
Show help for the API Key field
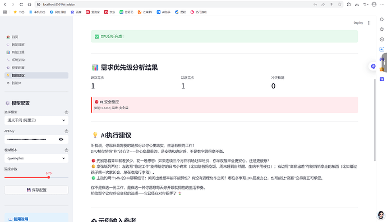[x=66, y=131]
